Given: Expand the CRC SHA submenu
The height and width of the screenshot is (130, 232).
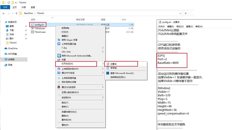Looking at the screenshot, I should coord(102,52).
